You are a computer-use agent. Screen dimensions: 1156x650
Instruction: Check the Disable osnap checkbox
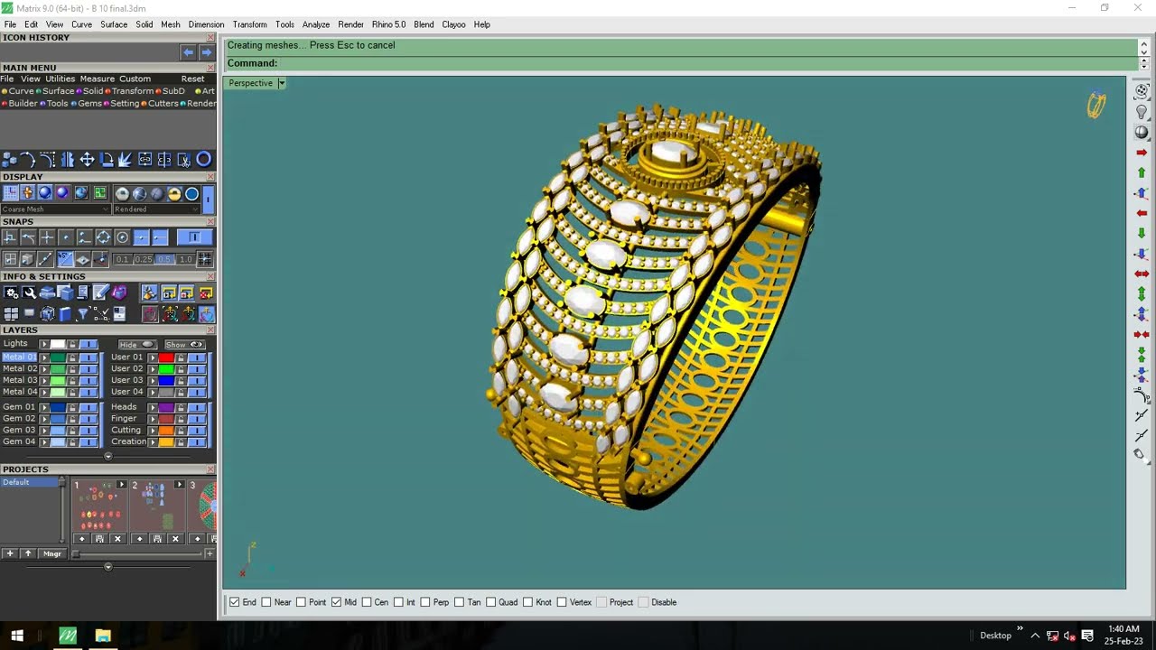[644, 602]
